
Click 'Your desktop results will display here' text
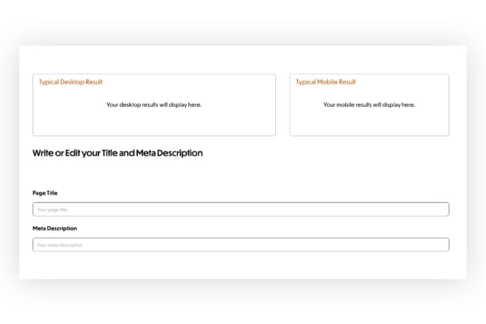154,105
